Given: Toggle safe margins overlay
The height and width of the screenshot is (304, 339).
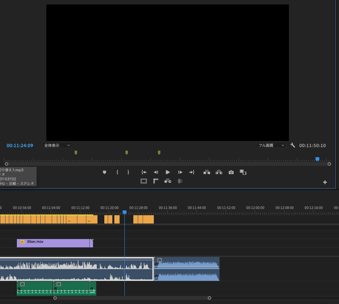Looking at the screenshot, I should pos(144,181).
